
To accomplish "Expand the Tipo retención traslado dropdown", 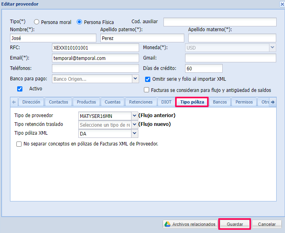I will coord(134,125).
